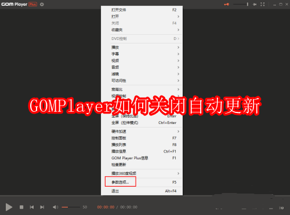Expand the 宽高比 submenu
Image resolution: width=290 pixels, height=215 pixels.
click(142, 89)
